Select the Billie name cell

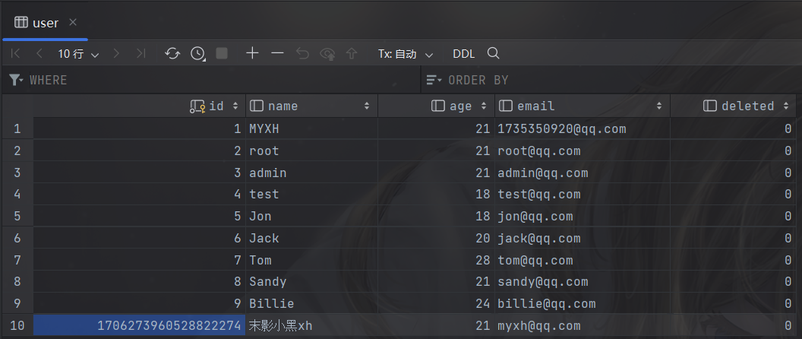(x=311, y=304)
